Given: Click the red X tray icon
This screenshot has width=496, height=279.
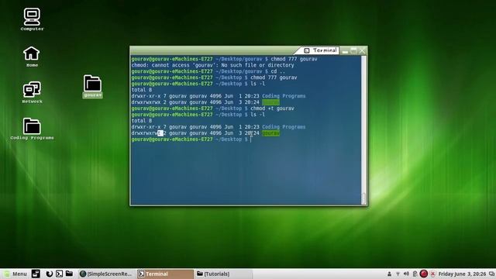Looking at the screenshot, I should pos(432,274).
